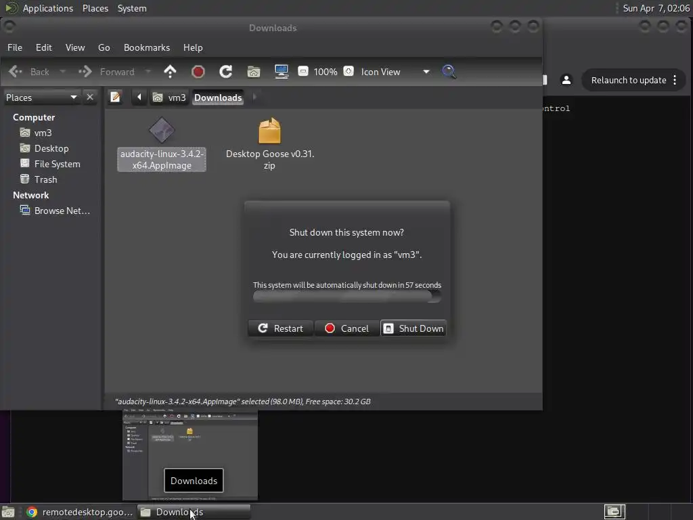Open the Edit menu

tap(44, 47)
